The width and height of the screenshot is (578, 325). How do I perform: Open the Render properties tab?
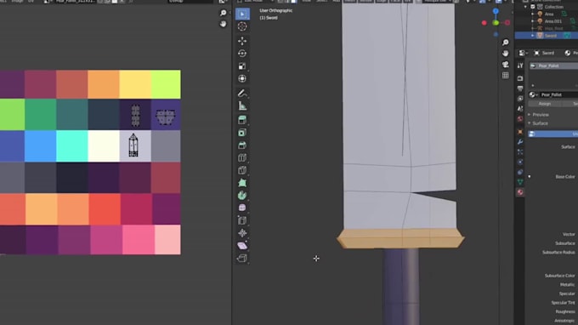pyautogui.click(x=520, y=78)
